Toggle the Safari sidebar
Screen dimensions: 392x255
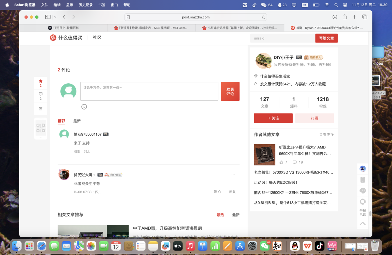point(48,17)
